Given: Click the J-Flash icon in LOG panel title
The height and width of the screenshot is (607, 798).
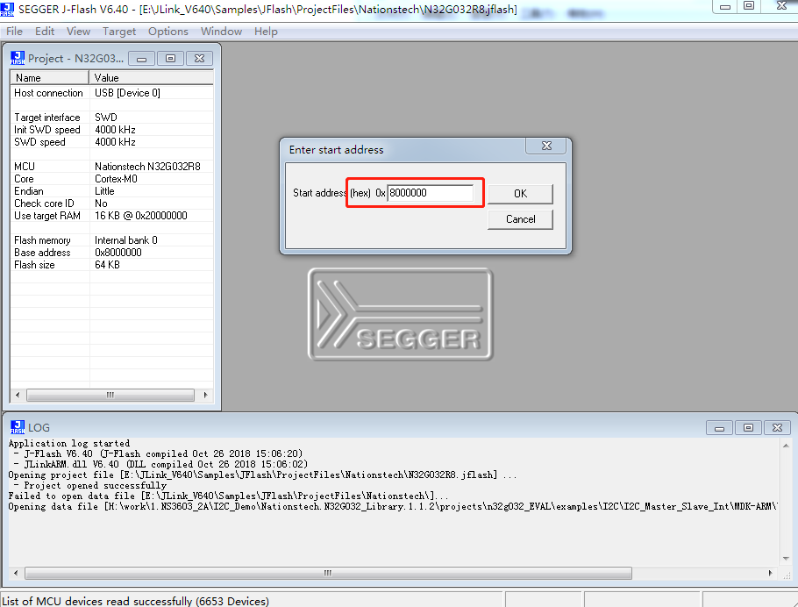Looking at the screenshot, I should click(18, 427).
